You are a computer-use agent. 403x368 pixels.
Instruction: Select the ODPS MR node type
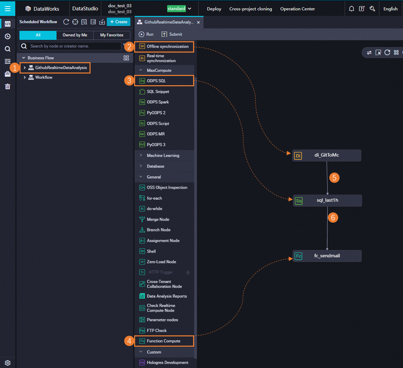(x=164, y=134)
